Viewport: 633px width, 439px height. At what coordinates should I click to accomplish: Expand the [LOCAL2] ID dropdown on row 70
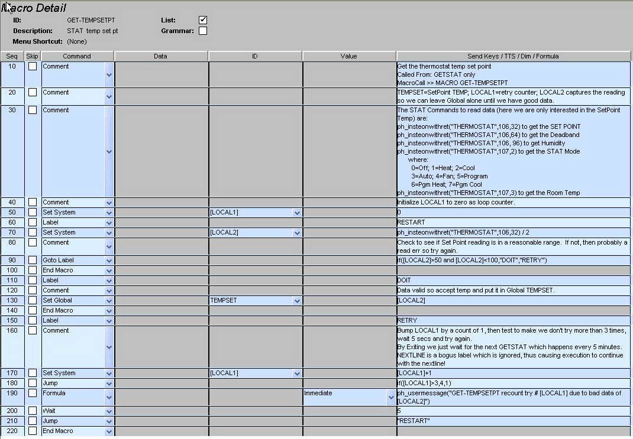297,233
